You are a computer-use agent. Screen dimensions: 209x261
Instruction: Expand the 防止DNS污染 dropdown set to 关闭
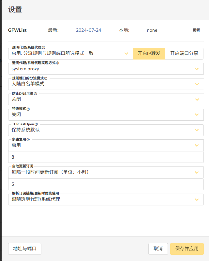pos(106,99)
